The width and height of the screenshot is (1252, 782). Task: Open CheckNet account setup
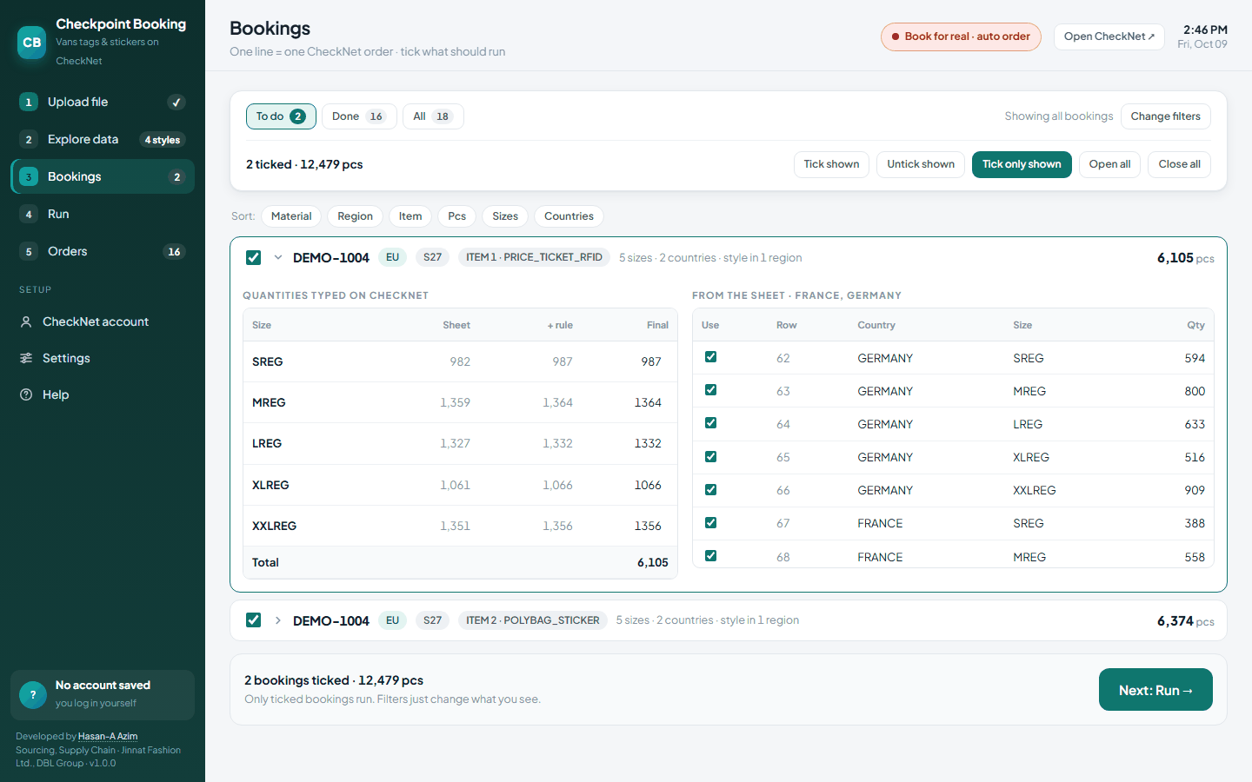tap(103, 321)
